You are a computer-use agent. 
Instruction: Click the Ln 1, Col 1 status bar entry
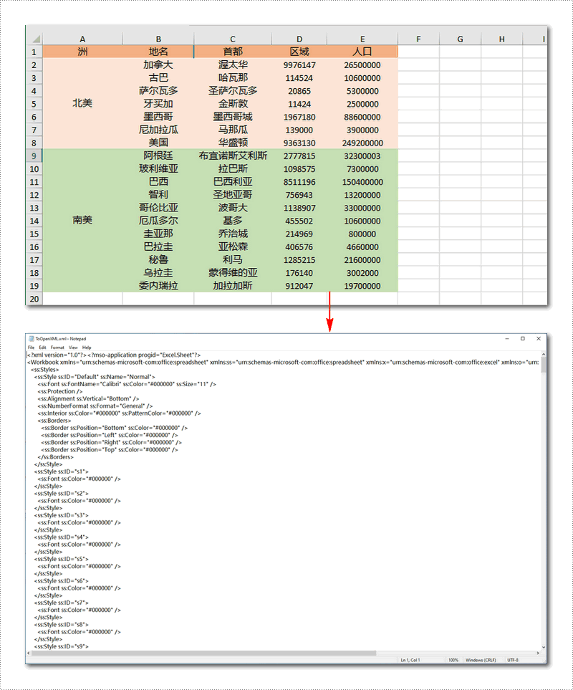[410, 660]
